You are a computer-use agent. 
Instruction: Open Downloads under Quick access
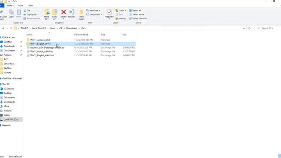(x=9, y=46)
